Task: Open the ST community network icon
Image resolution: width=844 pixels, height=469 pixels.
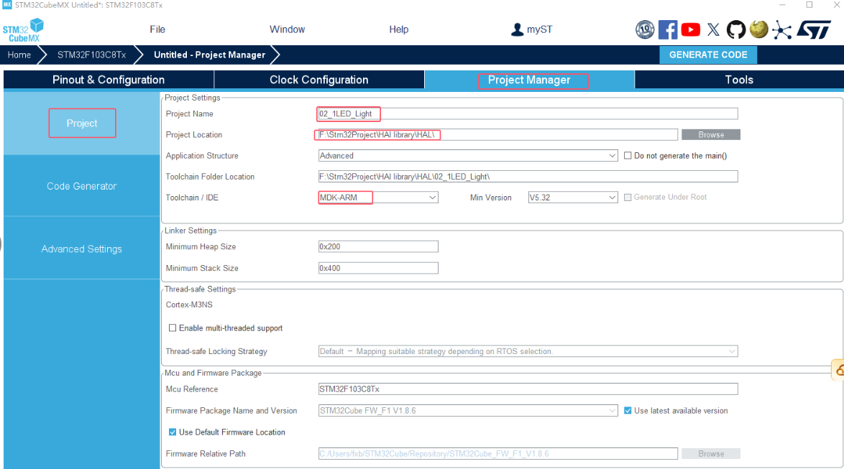Action: click(781, 30)
